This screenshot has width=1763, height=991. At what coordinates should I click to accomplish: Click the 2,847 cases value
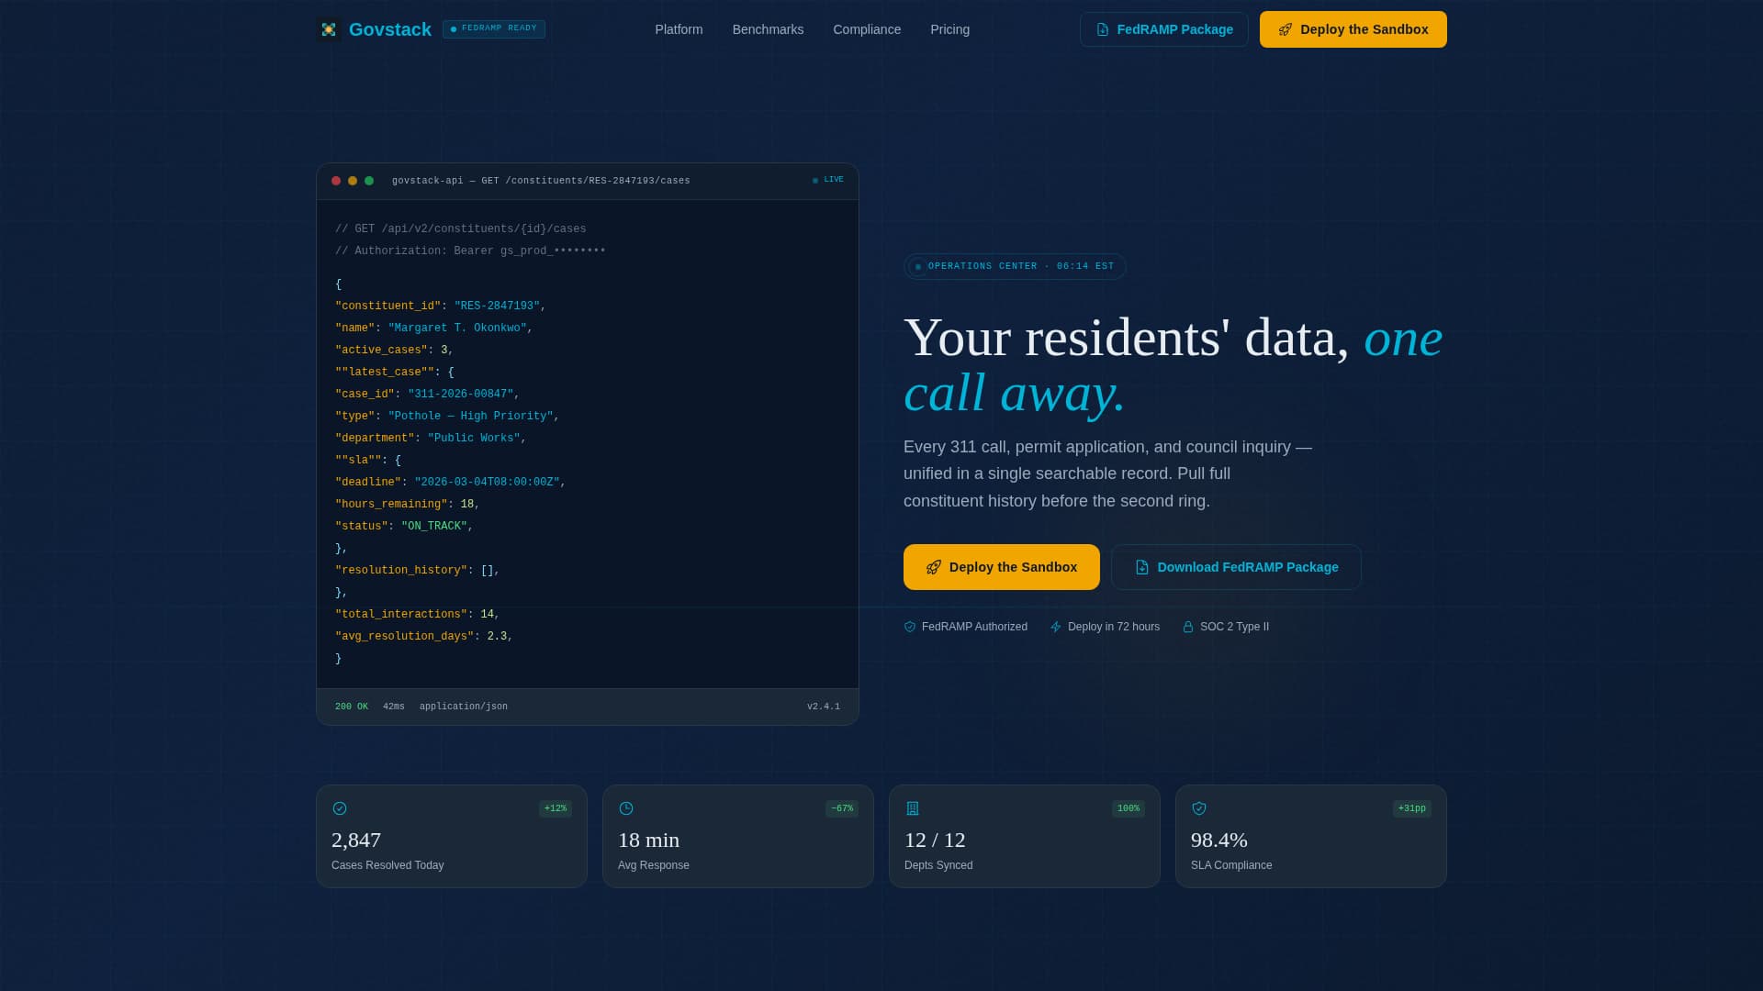[356, 840]
